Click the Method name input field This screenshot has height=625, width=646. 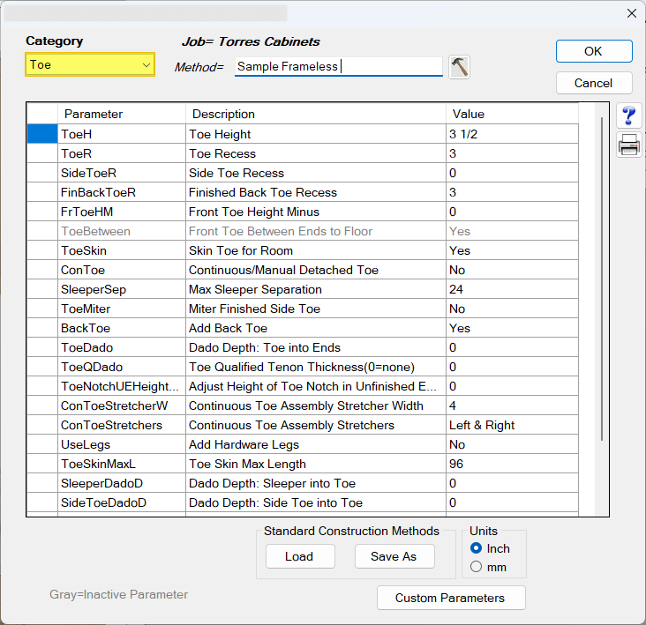point(338,67)
